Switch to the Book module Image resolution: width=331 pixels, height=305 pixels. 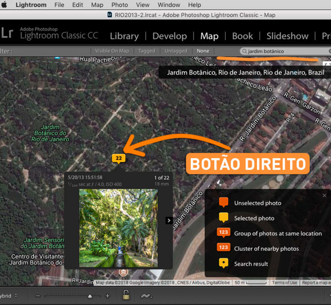[242, 36]
